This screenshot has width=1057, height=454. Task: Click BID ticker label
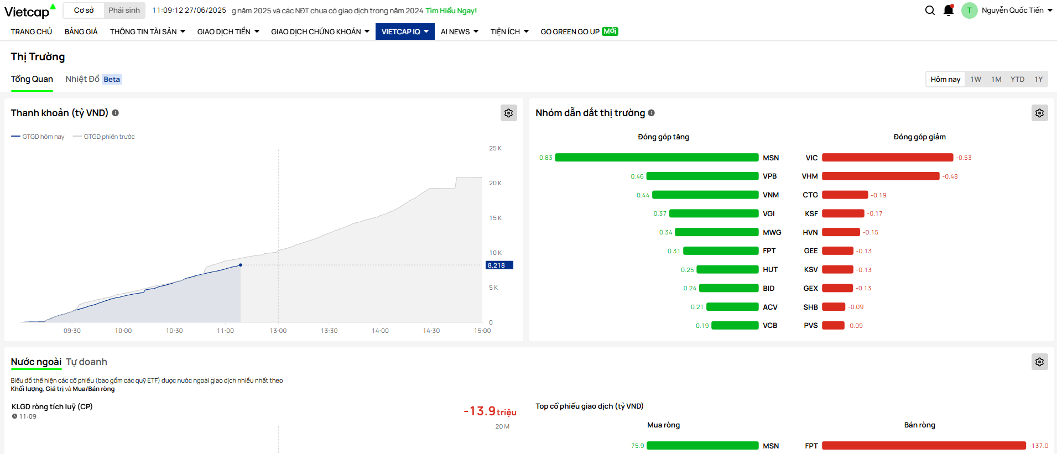coord(769,288)
